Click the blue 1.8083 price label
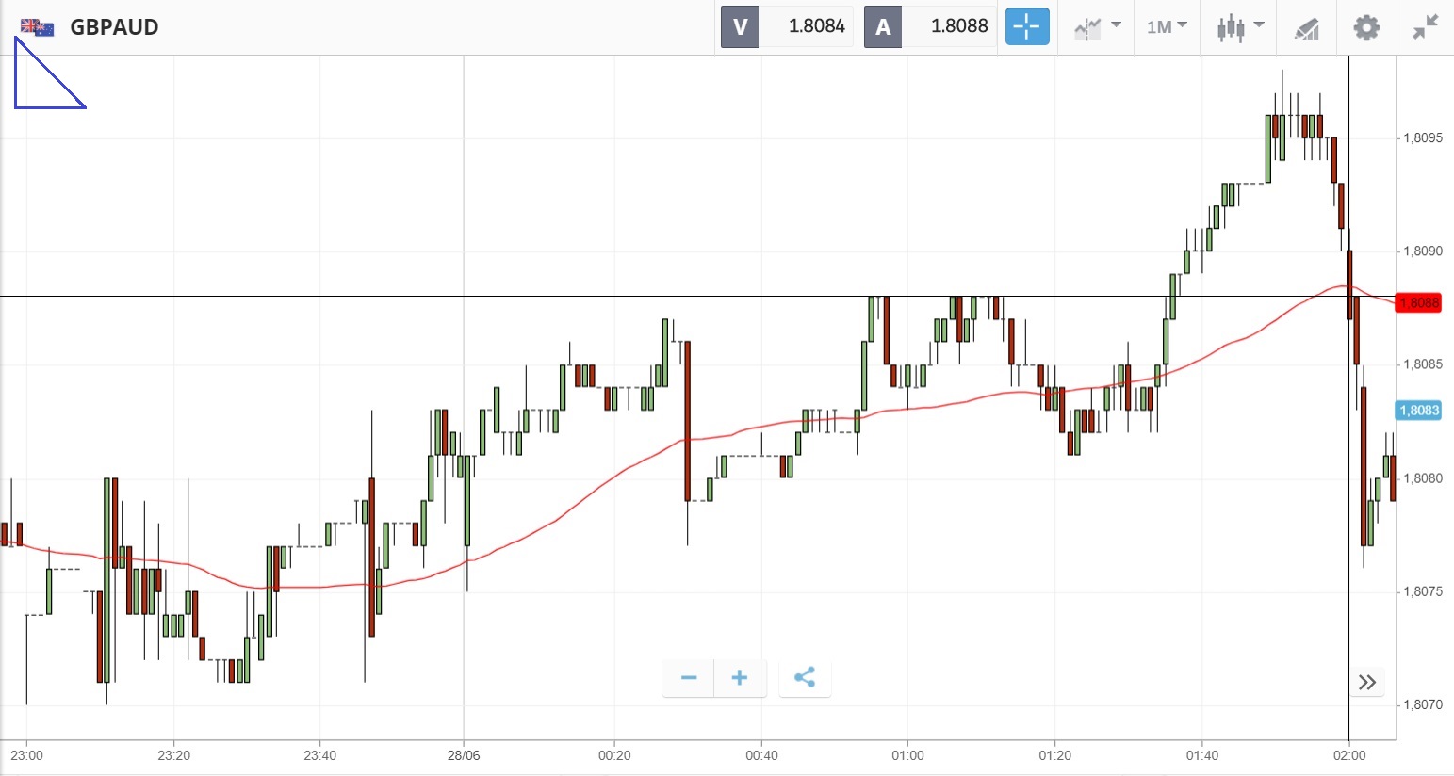This screenshot has width=1454, height=776. coord(1418,411)
